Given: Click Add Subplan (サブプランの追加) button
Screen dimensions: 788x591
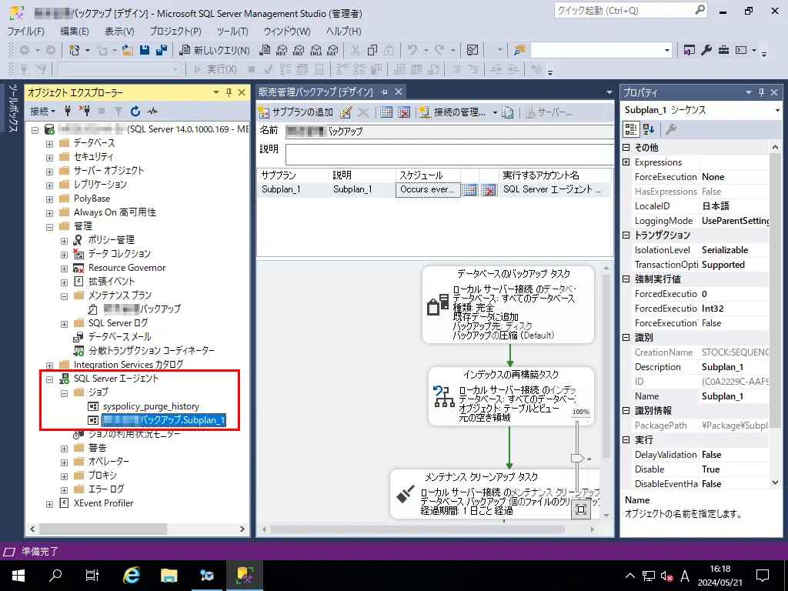Looking at the screenshot, I should click(296, 112).
